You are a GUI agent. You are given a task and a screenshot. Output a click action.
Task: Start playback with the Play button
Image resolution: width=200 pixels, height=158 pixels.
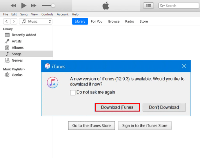click(24, 6)
